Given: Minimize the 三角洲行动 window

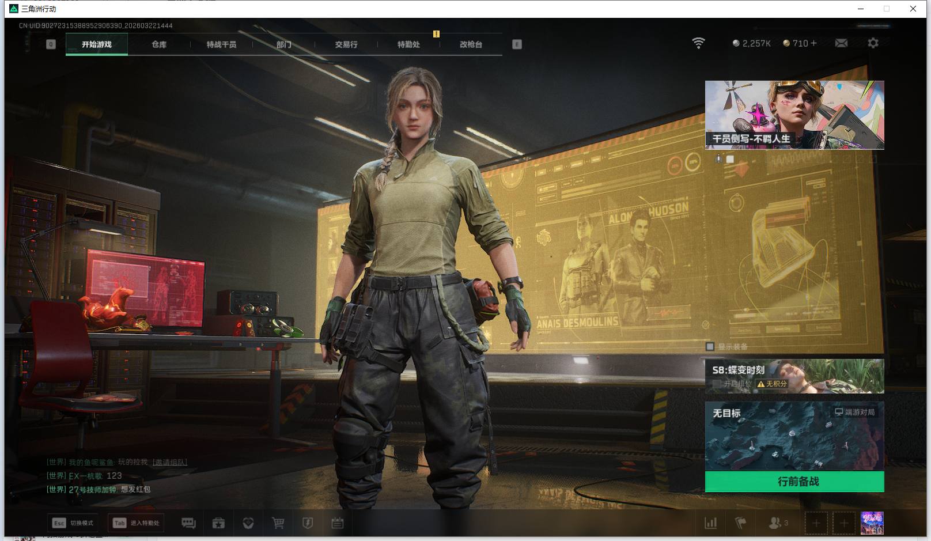Looking at the screenshot, I should point(861,9).
